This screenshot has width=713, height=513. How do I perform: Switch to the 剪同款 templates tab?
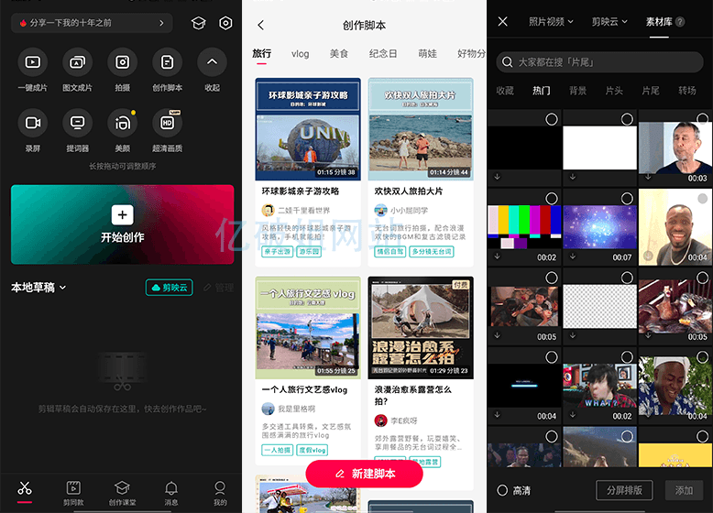click(73, 494)
